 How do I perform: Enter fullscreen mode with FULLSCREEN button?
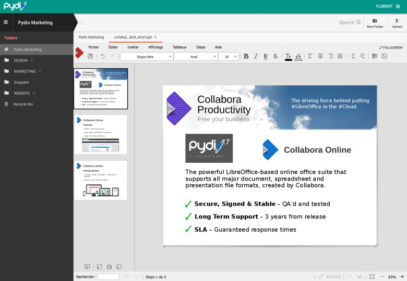point(391,47)
